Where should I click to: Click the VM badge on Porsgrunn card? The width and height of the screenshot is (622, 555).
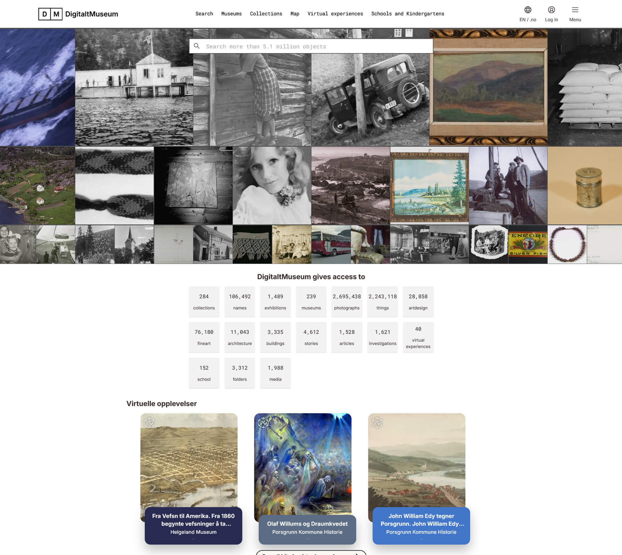pos(377,422)
